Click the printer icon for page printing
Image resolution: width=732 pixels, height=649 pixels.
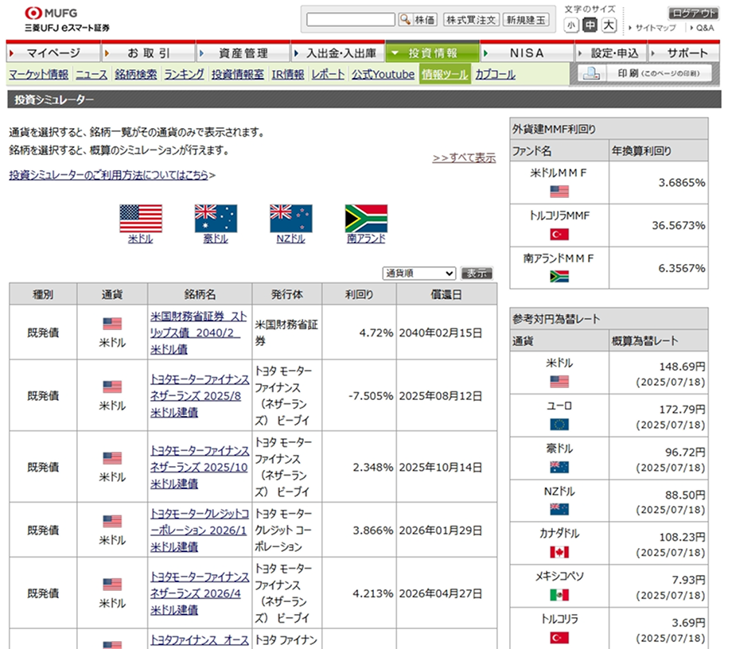(x=591, y=74)
